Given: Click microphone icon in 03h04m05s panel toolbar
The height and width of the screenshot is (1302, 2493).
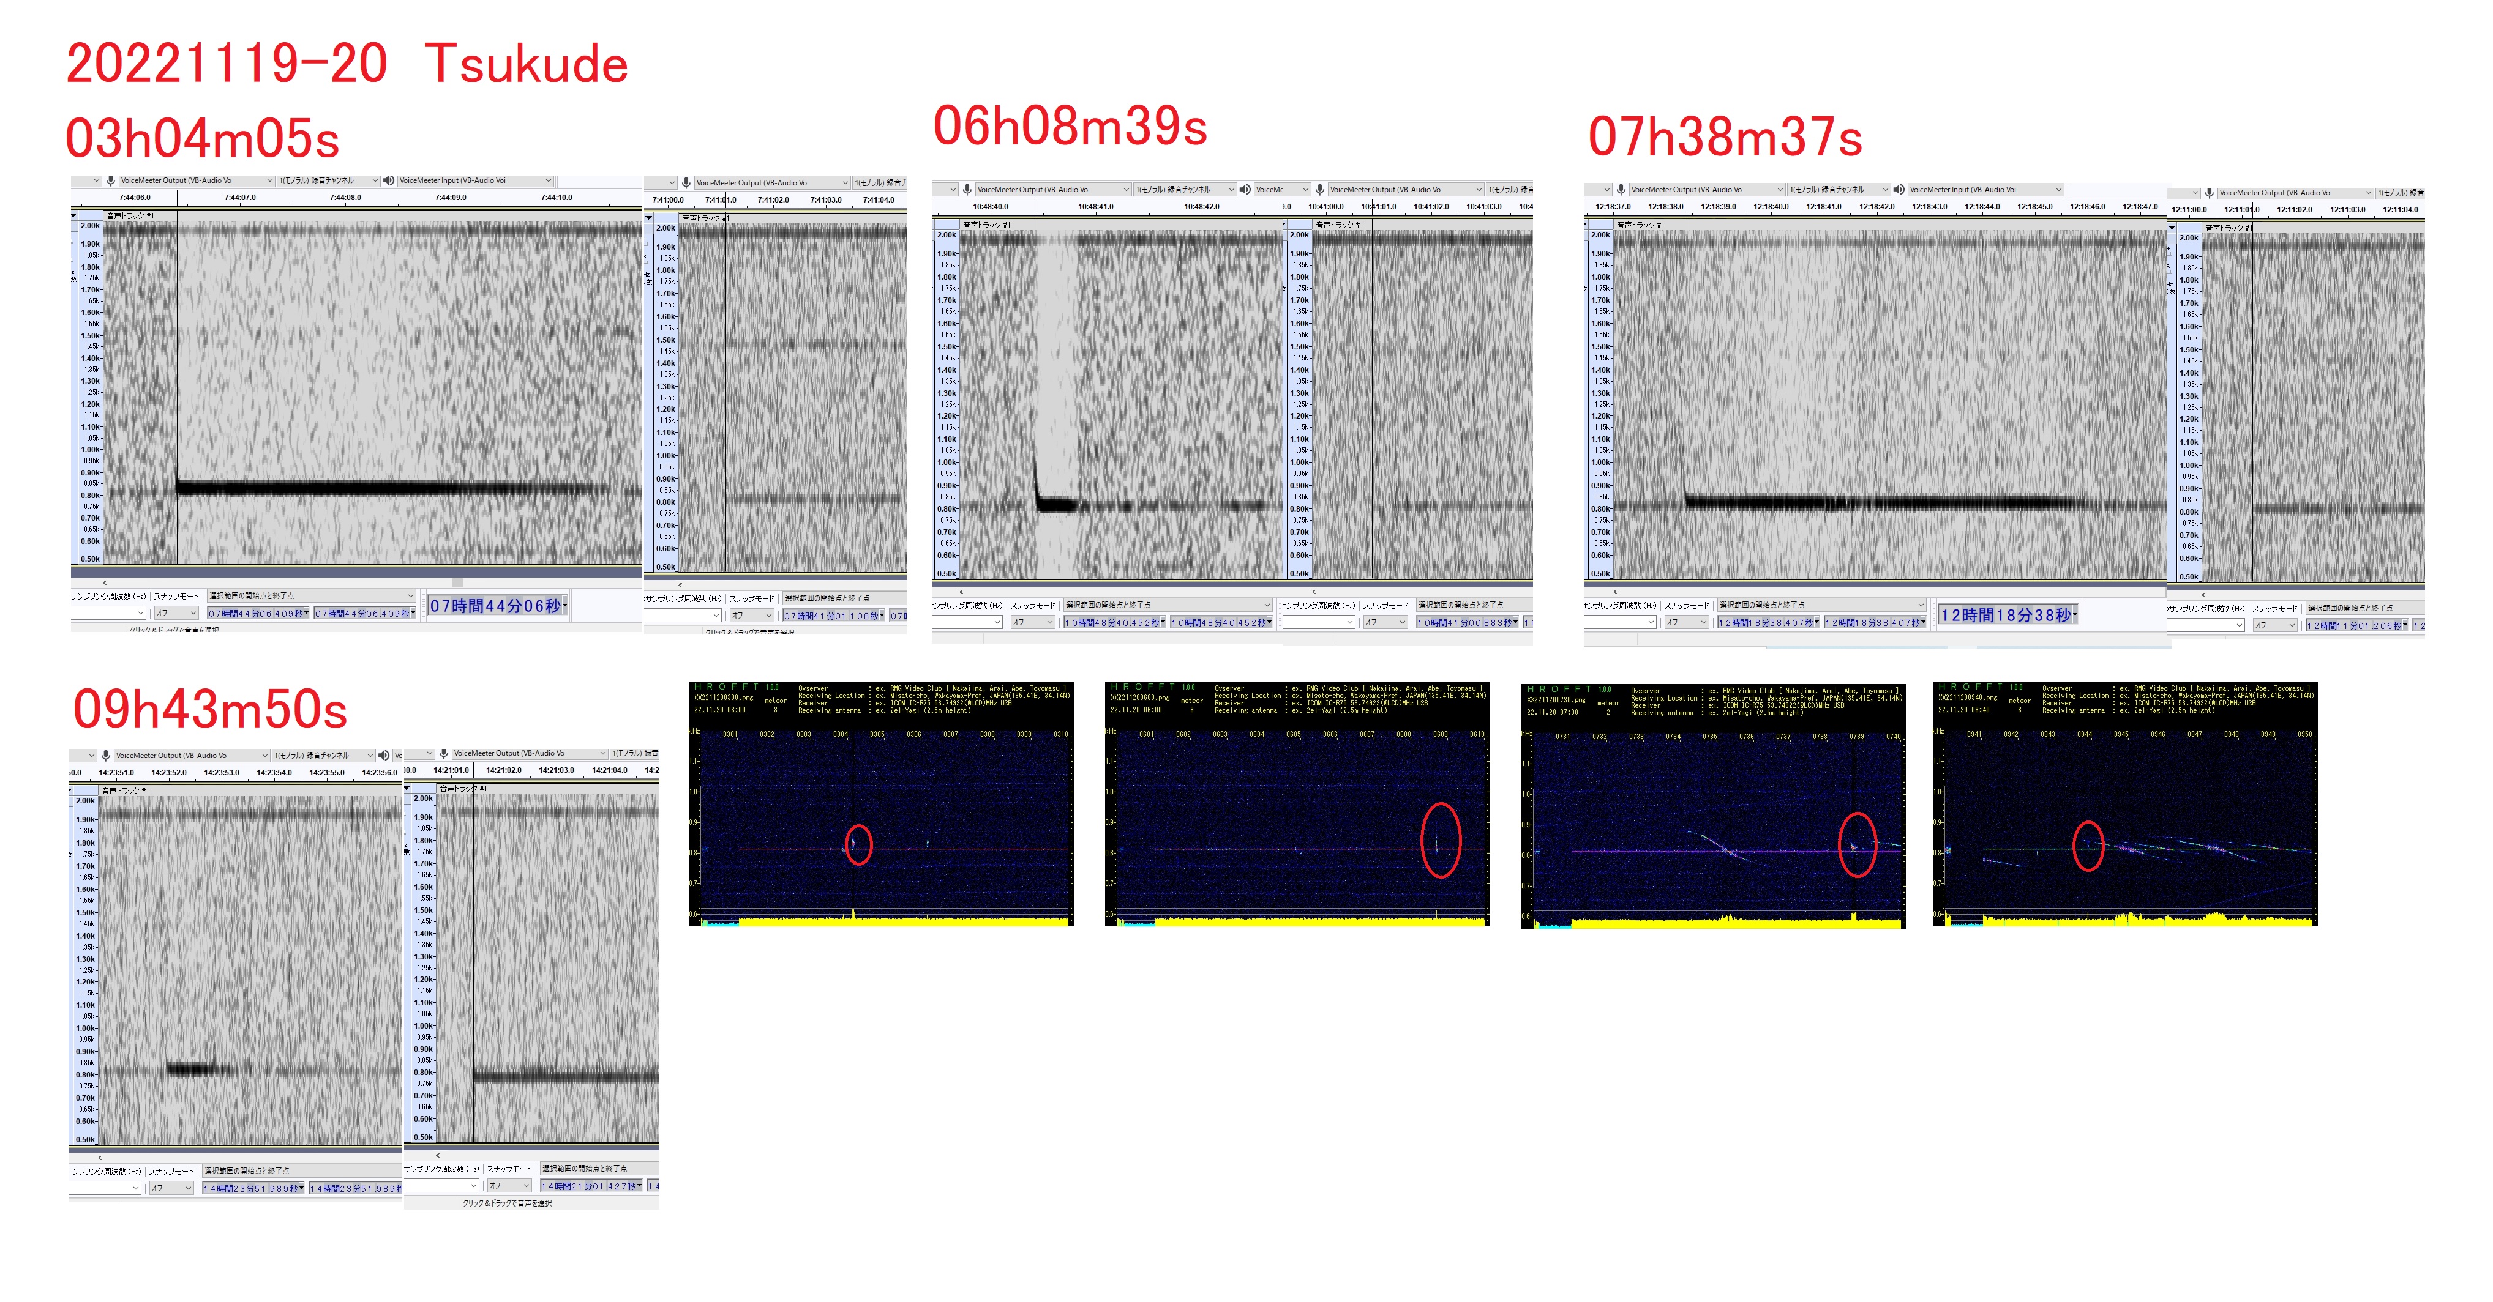Looking at the screenshot, I should tap(111, 181).
